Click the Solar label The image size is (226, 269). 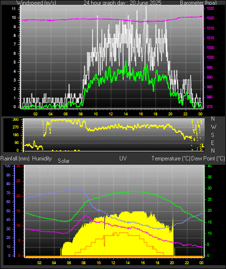(x=64, y=161)
